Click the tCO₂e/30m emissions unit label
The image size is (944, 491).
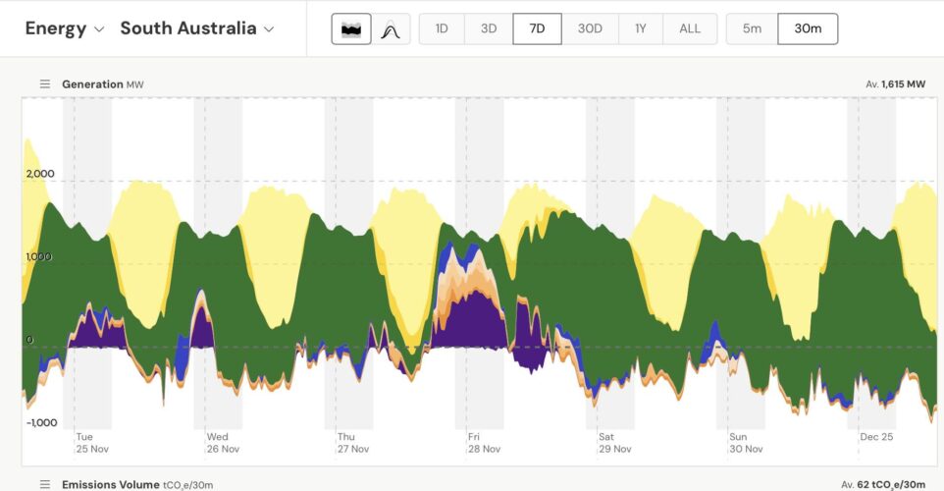tap(187, 485)
